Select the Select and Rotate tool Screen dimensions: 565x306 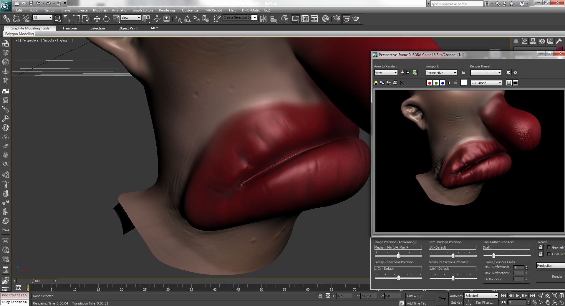(x=106, y=19)
